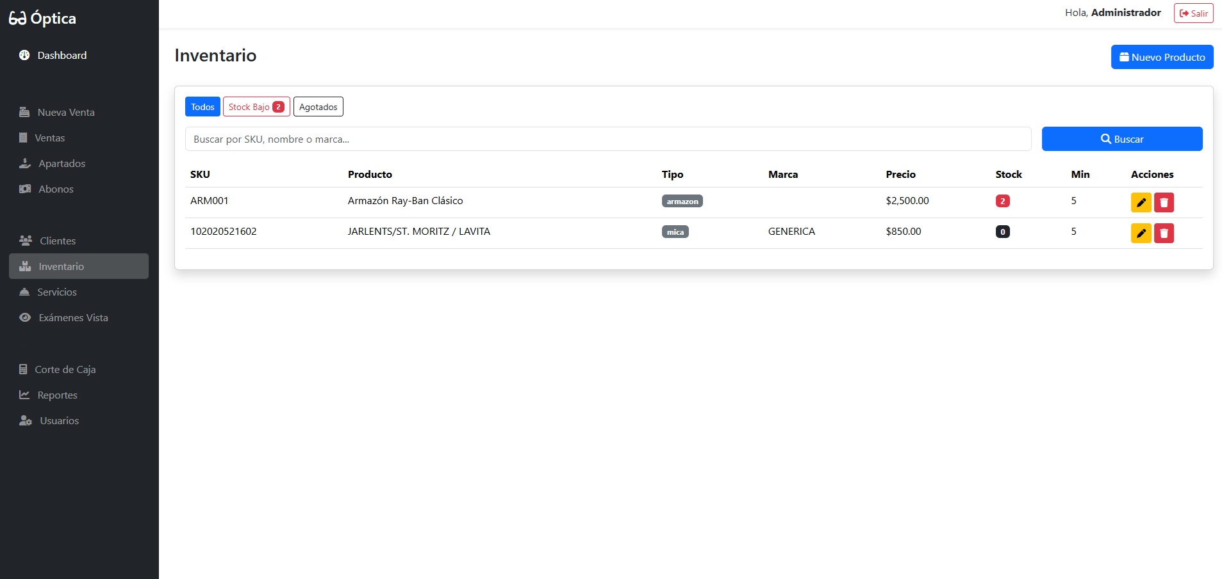The image size is (1222, 579).
Task: Click the Nueva Venta cash register icon
Action: click(24, 112)
